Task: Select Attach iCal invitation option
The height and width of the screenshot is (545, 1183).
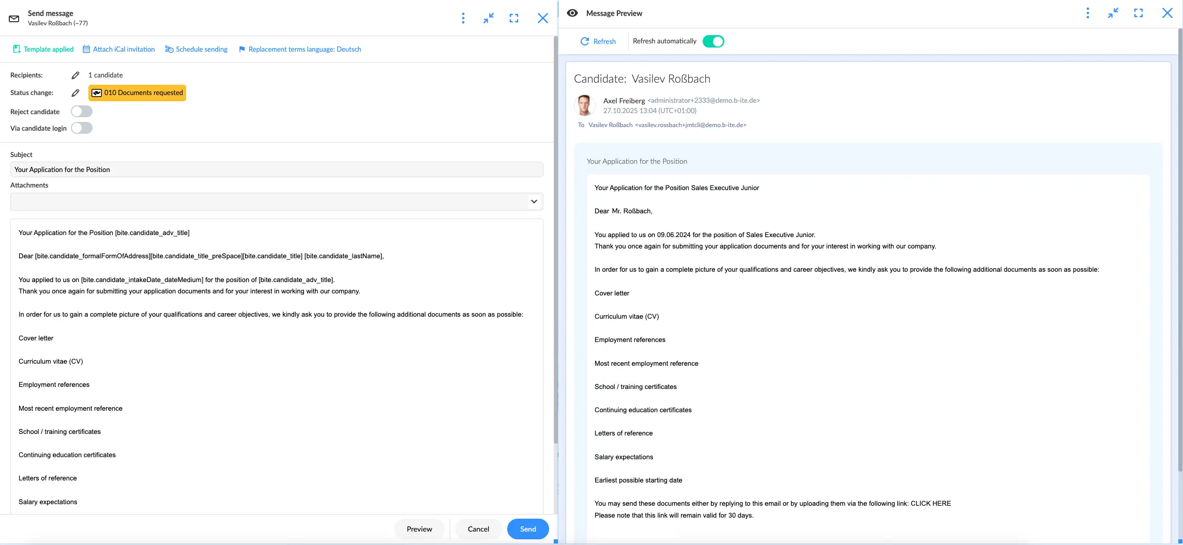Action: pos(119,50)
